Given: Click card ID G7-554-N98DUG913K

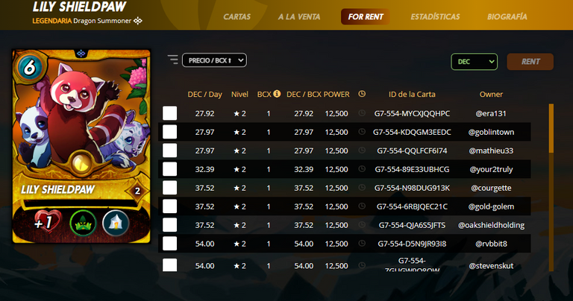Looking at the screenshot, I should click(x=412, y=188).
